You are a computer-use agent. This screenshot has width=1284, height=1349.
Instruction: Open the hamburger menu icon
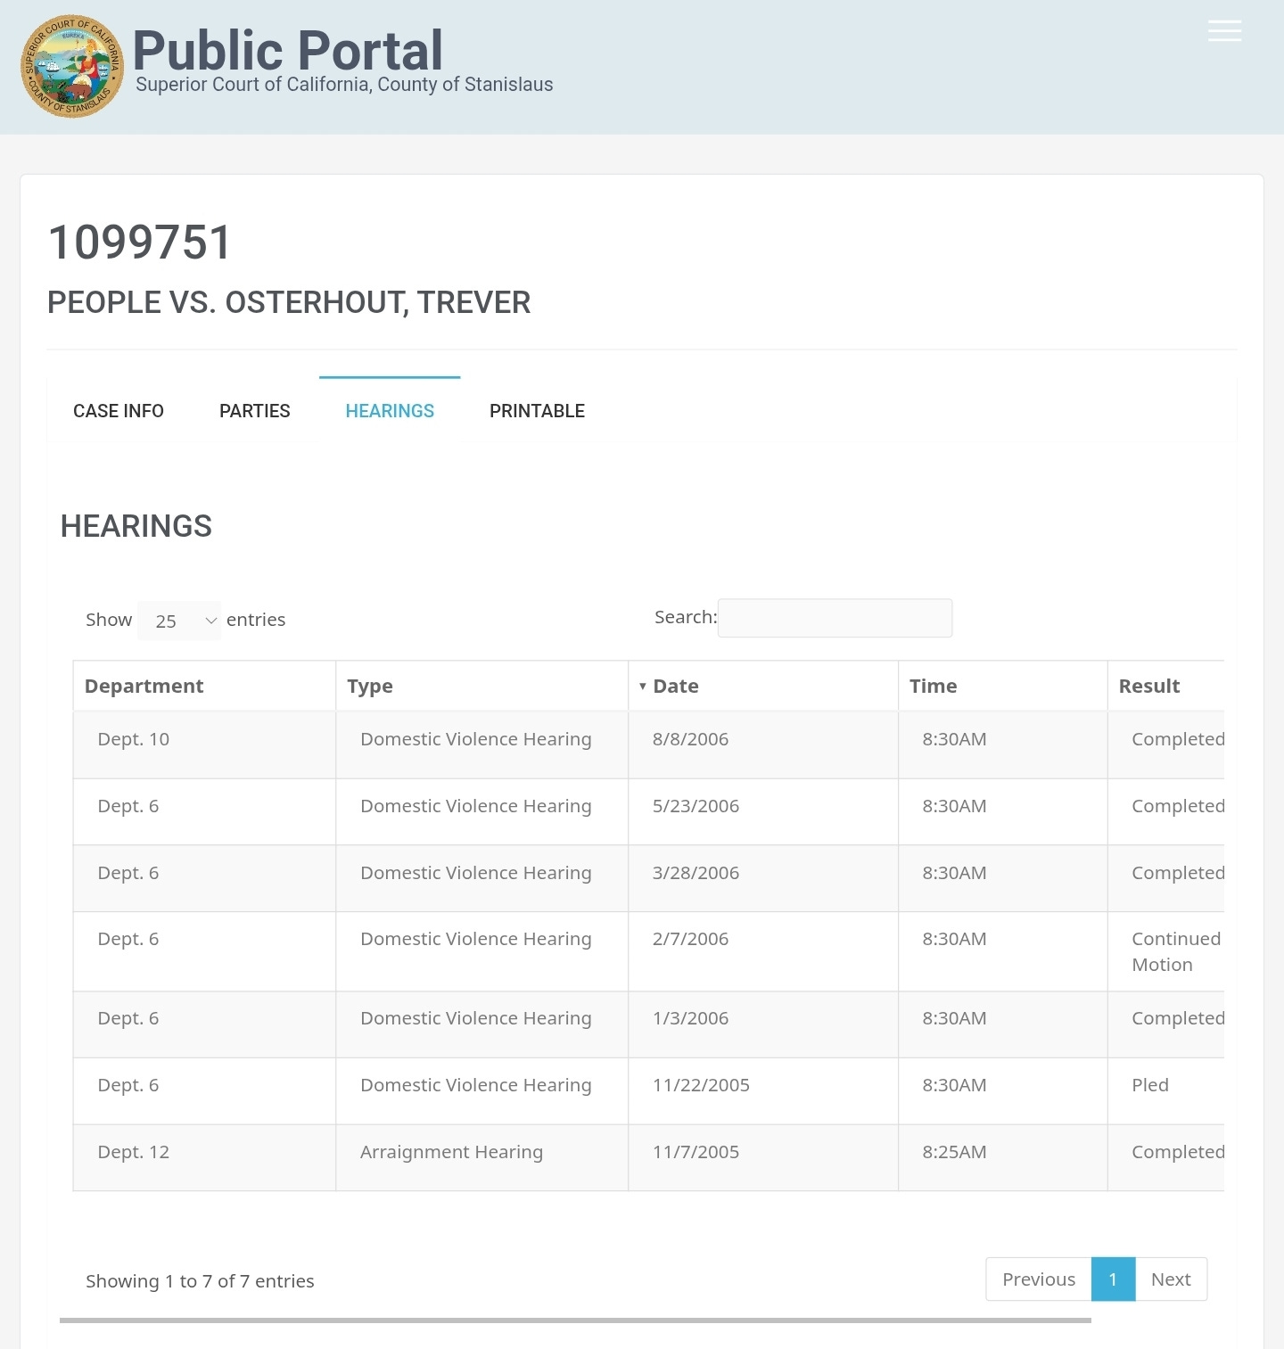coord(1224,31)
